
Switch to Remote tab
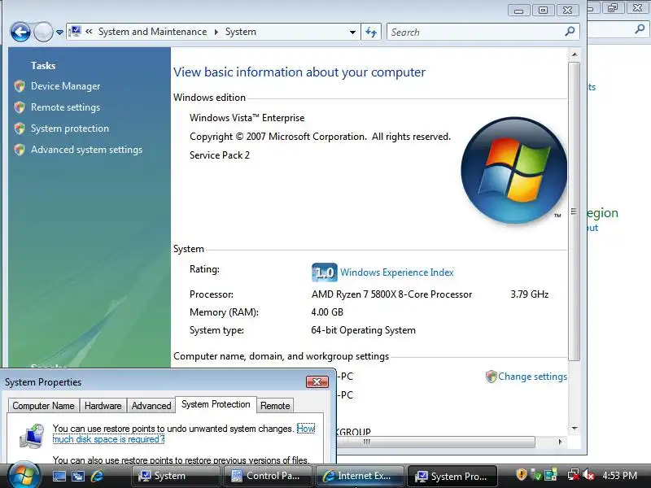tap(275, 406)
